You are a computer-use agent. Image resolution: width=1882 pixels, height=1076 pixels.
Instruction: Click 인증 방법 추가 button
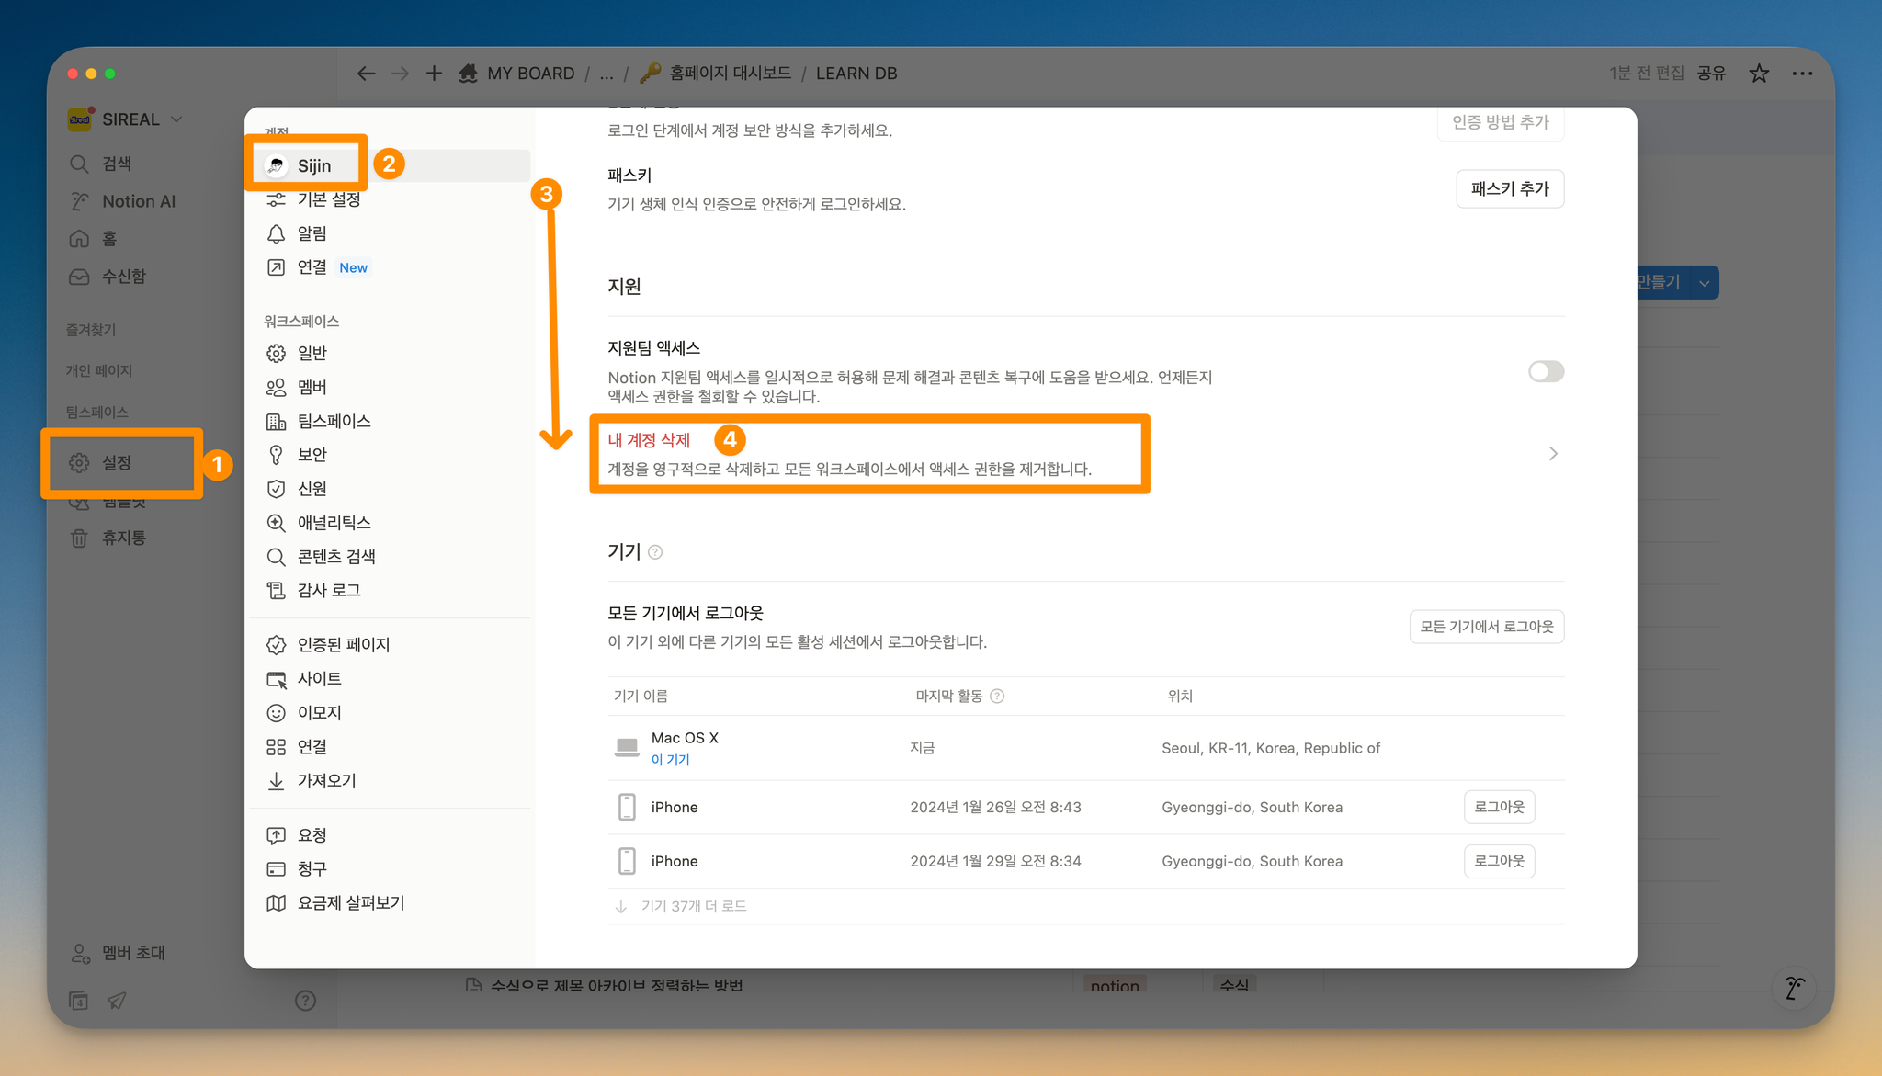[1501, 123]
